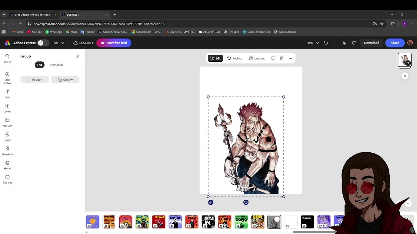
Task: Select black page 56 thumbnail
Action: [307, 222]
